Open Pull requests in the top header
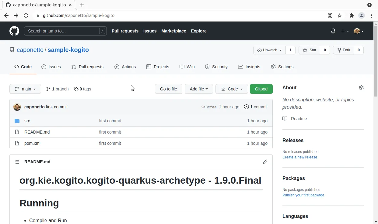This screenshot has height=224, width=378. click(x=125, y=31)
